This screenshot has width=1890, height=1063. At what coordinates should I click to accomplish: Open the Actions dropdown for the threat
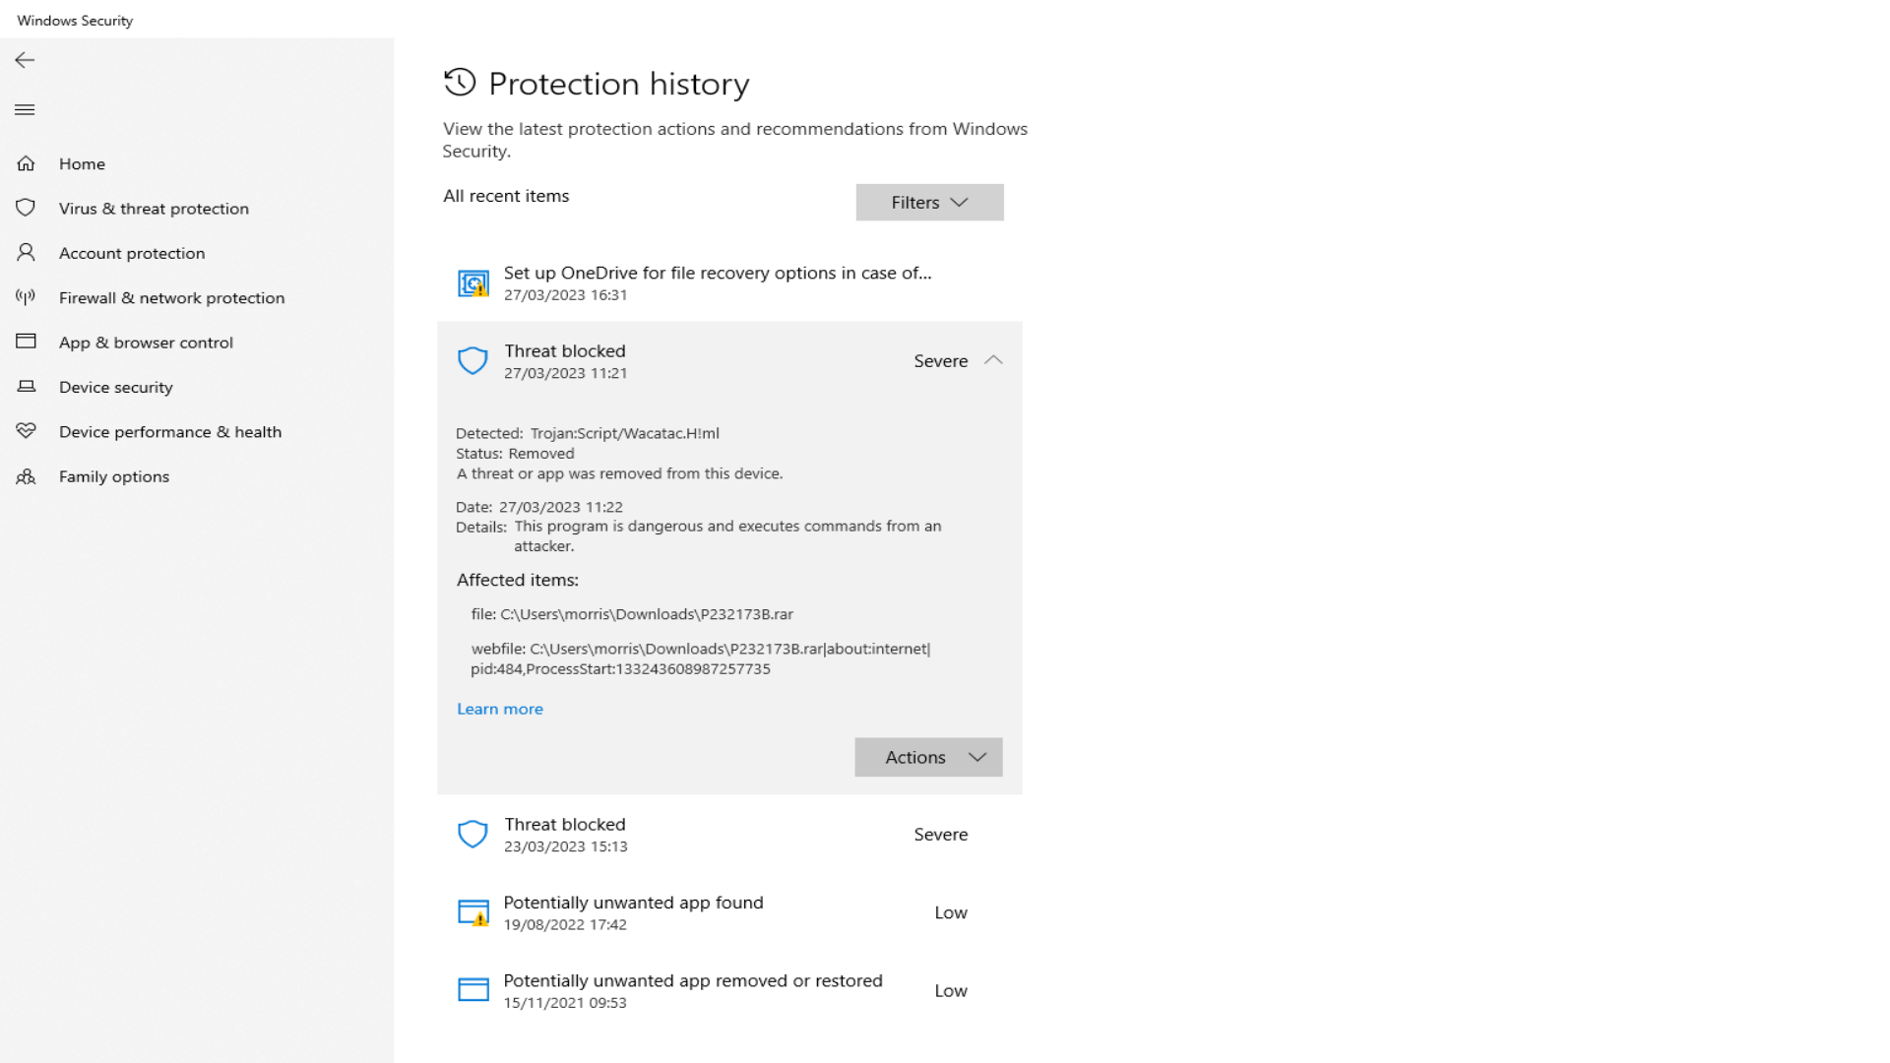pyautogui.click(x=928, y=757)
